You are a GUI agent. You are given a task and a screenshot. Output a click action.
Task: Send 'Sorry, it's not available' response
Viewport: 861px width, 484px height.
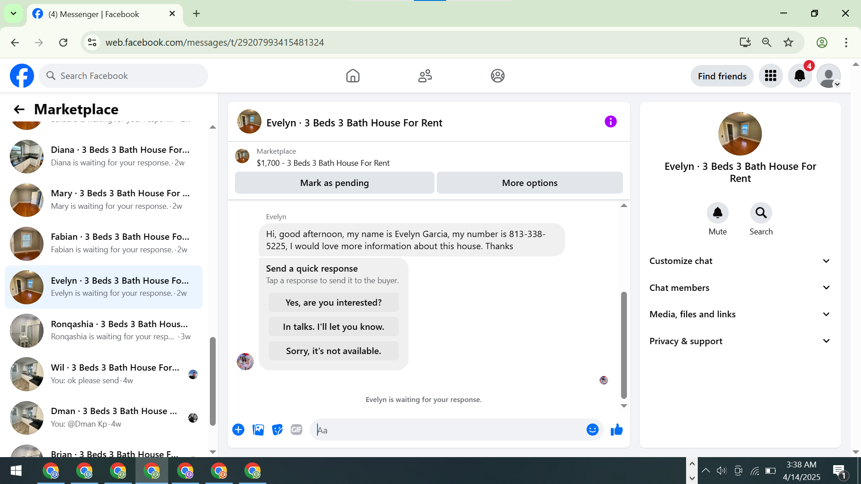coord(333,351)
